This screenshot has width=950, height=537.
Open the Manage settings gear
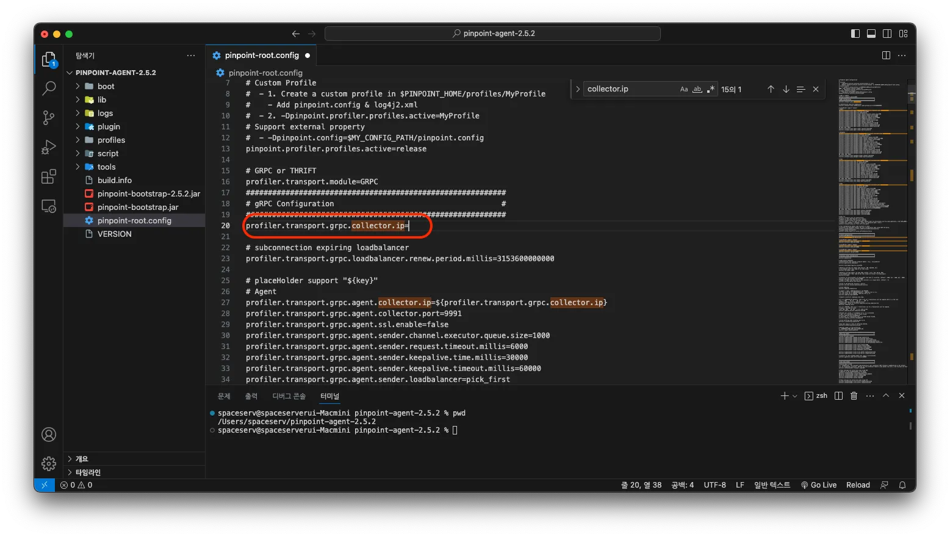point(49,464)
